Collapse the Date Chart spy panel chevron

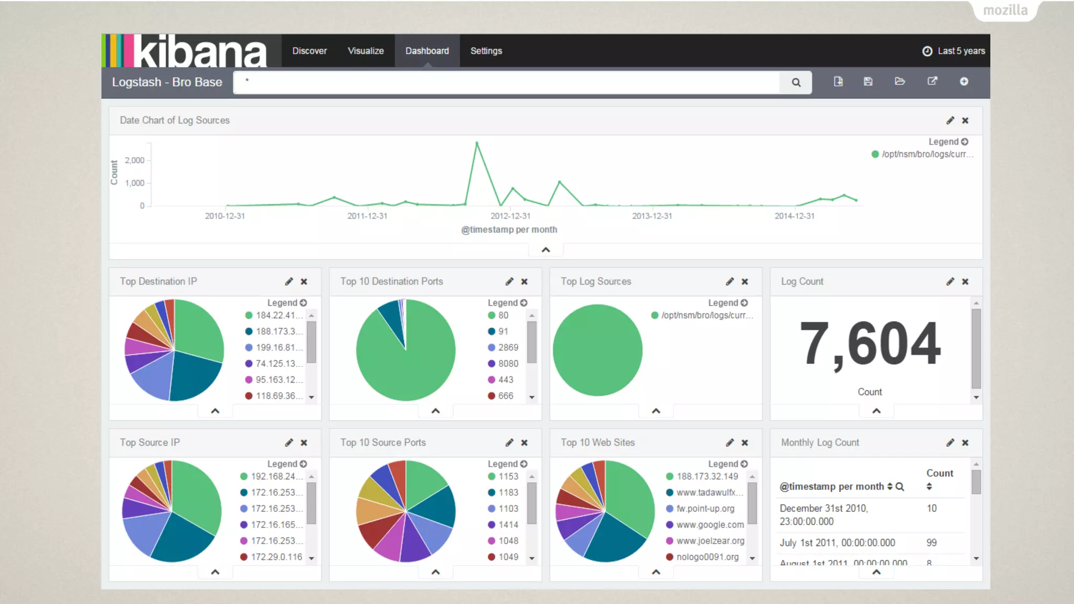[545, 250]
